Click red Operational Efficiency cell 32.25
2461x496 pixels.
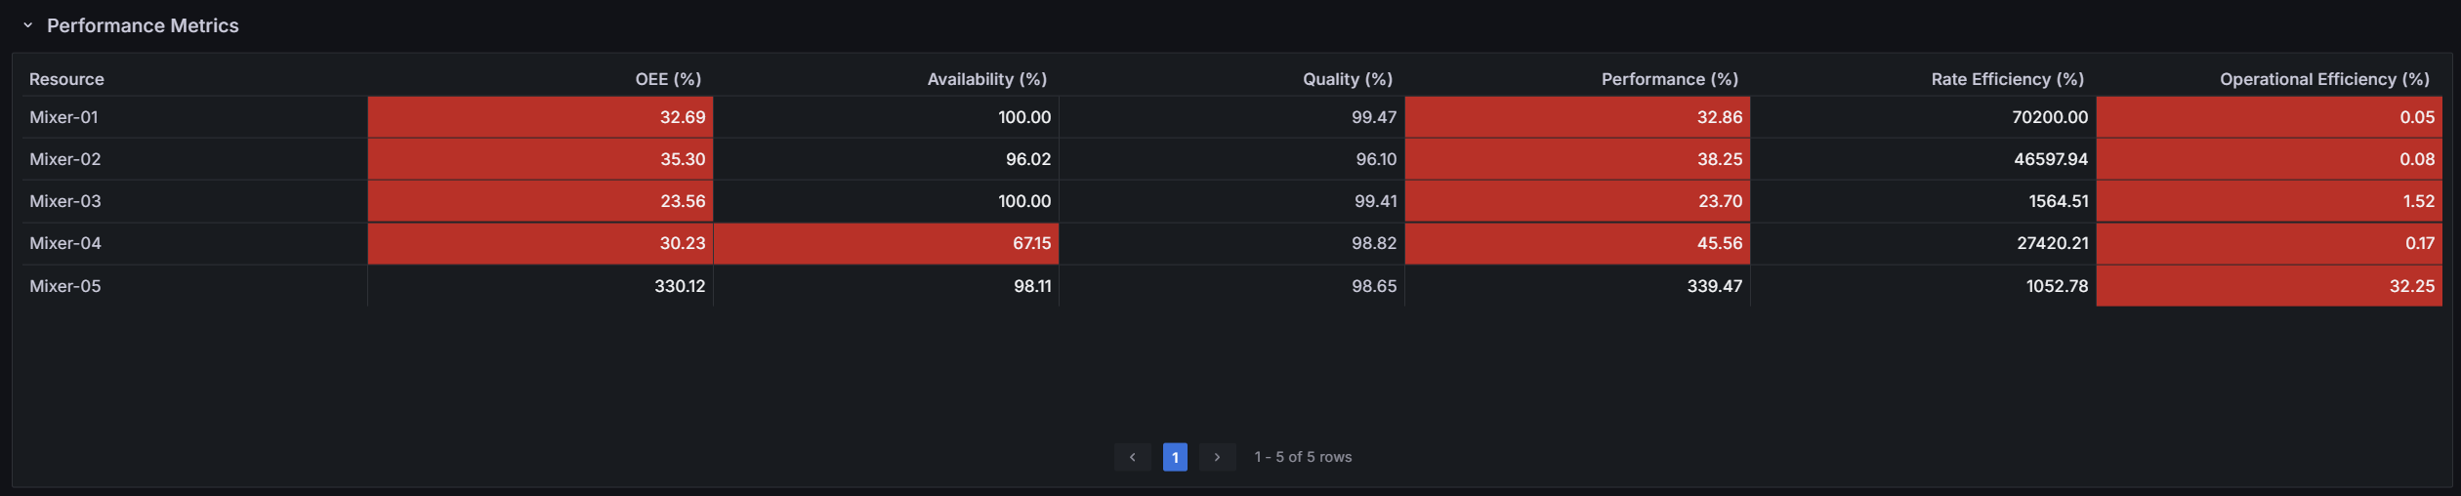[x=2269, y=286]
